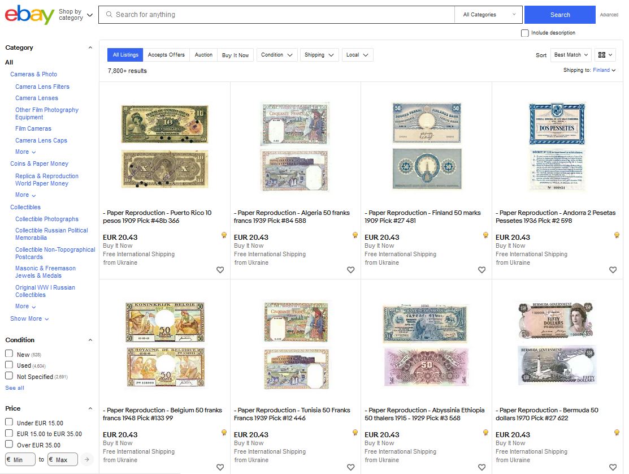This screenshot has width=629, height=474.
Task: Watch the Finland 50 marks listing
Action: 481,270
